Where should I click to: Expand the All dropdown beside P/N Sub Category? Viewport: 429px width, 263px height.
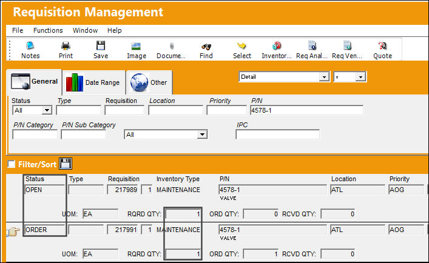click(x=202, y=135)
